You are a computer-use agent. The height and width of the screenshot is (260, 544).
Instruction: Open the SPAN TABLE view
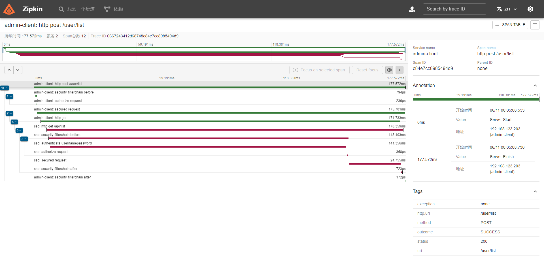pyautogui.click(x=510, y=25)
